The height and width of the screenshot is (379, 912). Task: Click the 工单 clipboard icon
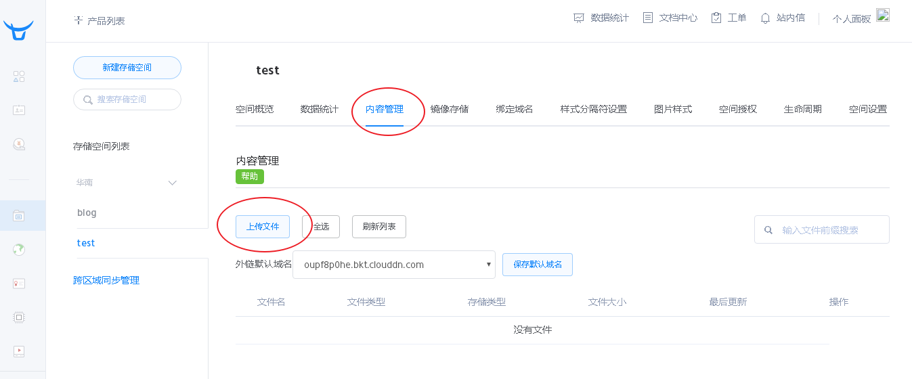[716, 18]
